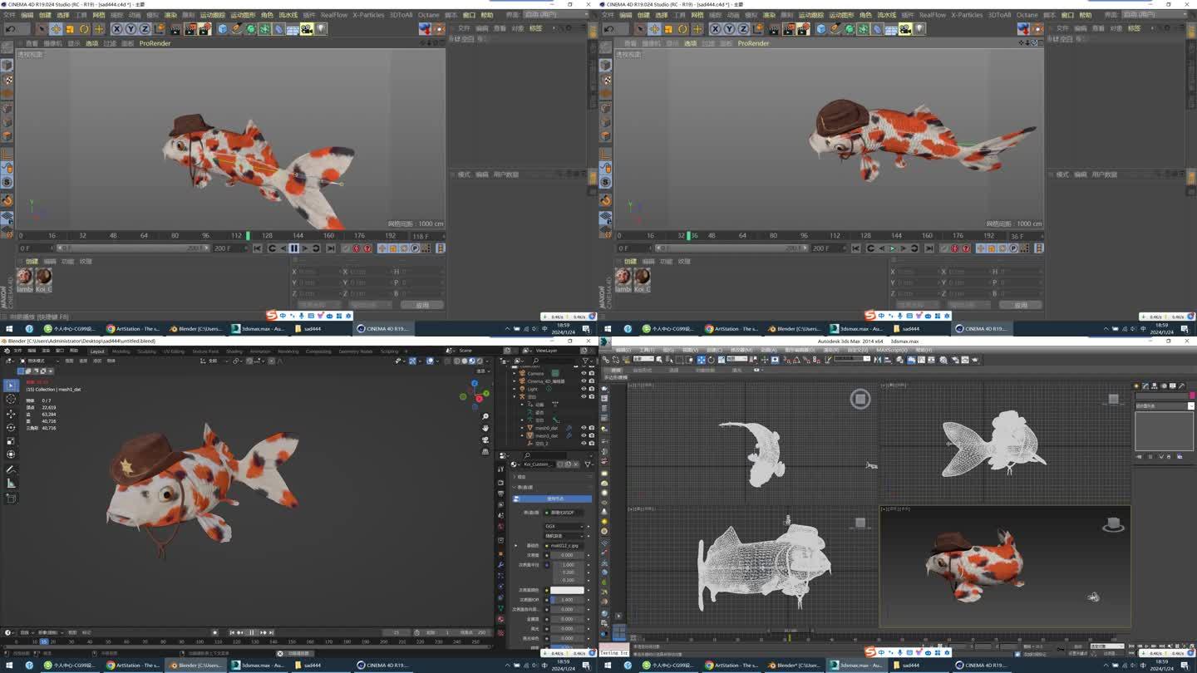Open Material Editor icon in 3ds Max toolbar
This screenshot has height=673, width=1197.
pyautogui.click(x=943, y=360)
